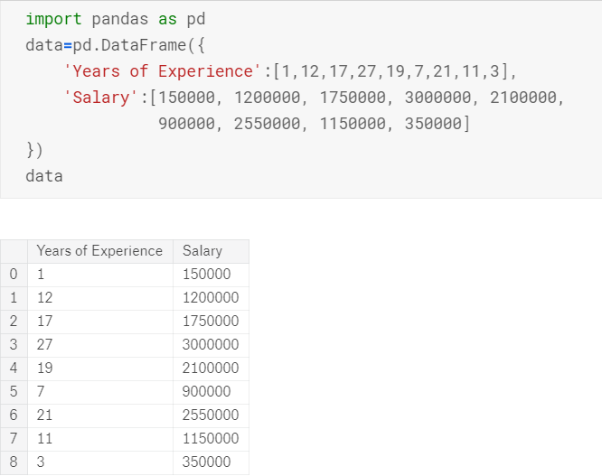Select salary cell 350000 in the table
Image resolution: width=602 pixels, height=476 pixels.
click(211, 462)
